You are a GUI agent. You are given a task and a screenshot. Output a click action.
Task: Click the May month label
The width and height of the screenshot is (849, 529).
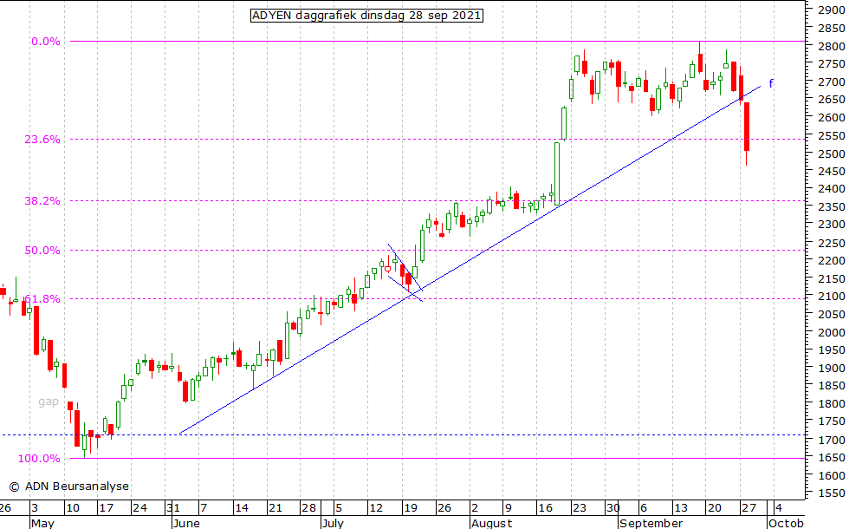(x=42, y=524)
